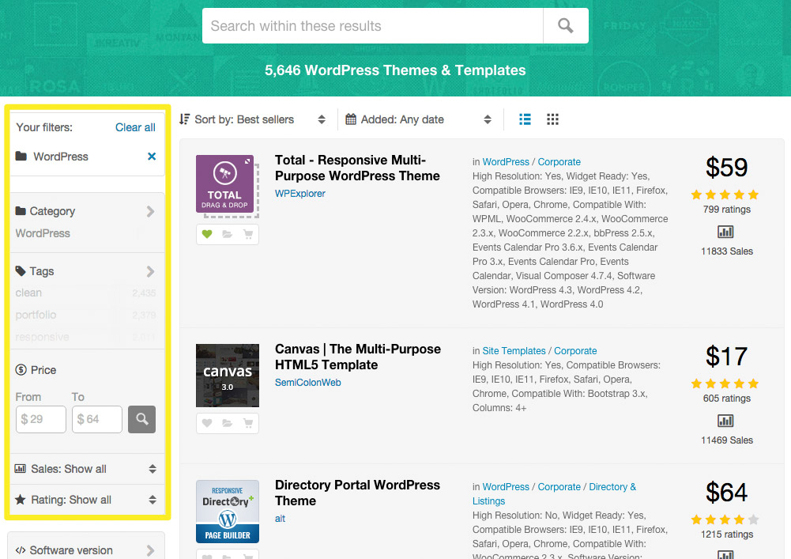Click '605 ratings' text
Screen dimensions: 791x559
726,398
